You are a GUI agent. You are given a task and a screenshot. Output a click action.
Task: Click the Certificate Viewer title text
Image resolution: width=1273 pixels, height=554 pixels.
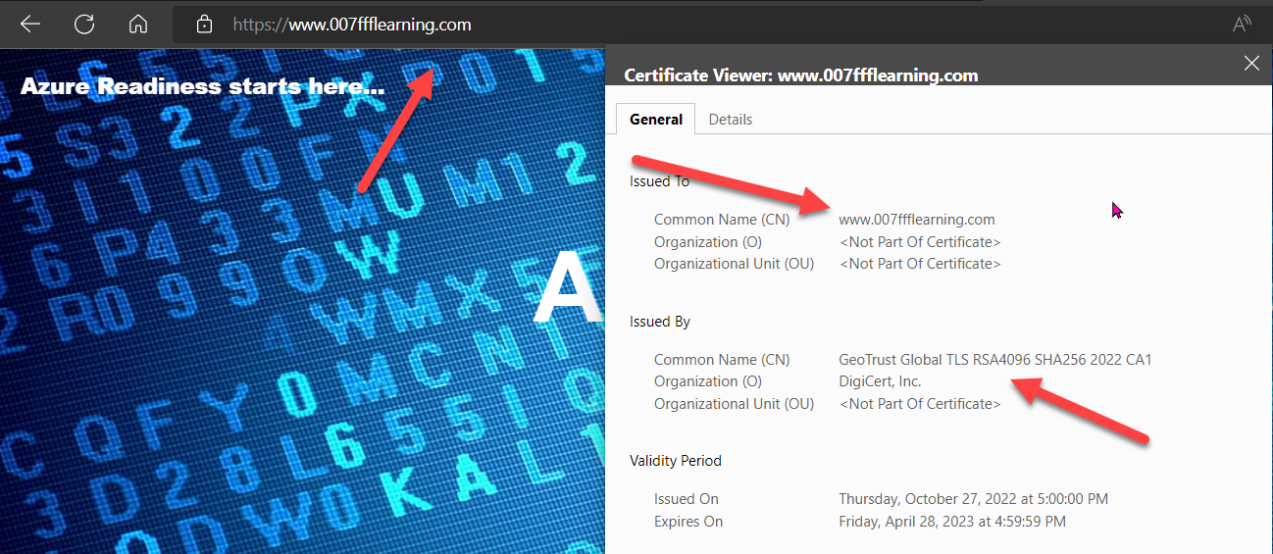[800, 76]
